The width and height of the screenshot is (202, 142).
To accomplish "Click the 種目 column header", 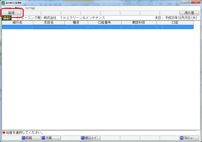I will click(x=76, y=22).
